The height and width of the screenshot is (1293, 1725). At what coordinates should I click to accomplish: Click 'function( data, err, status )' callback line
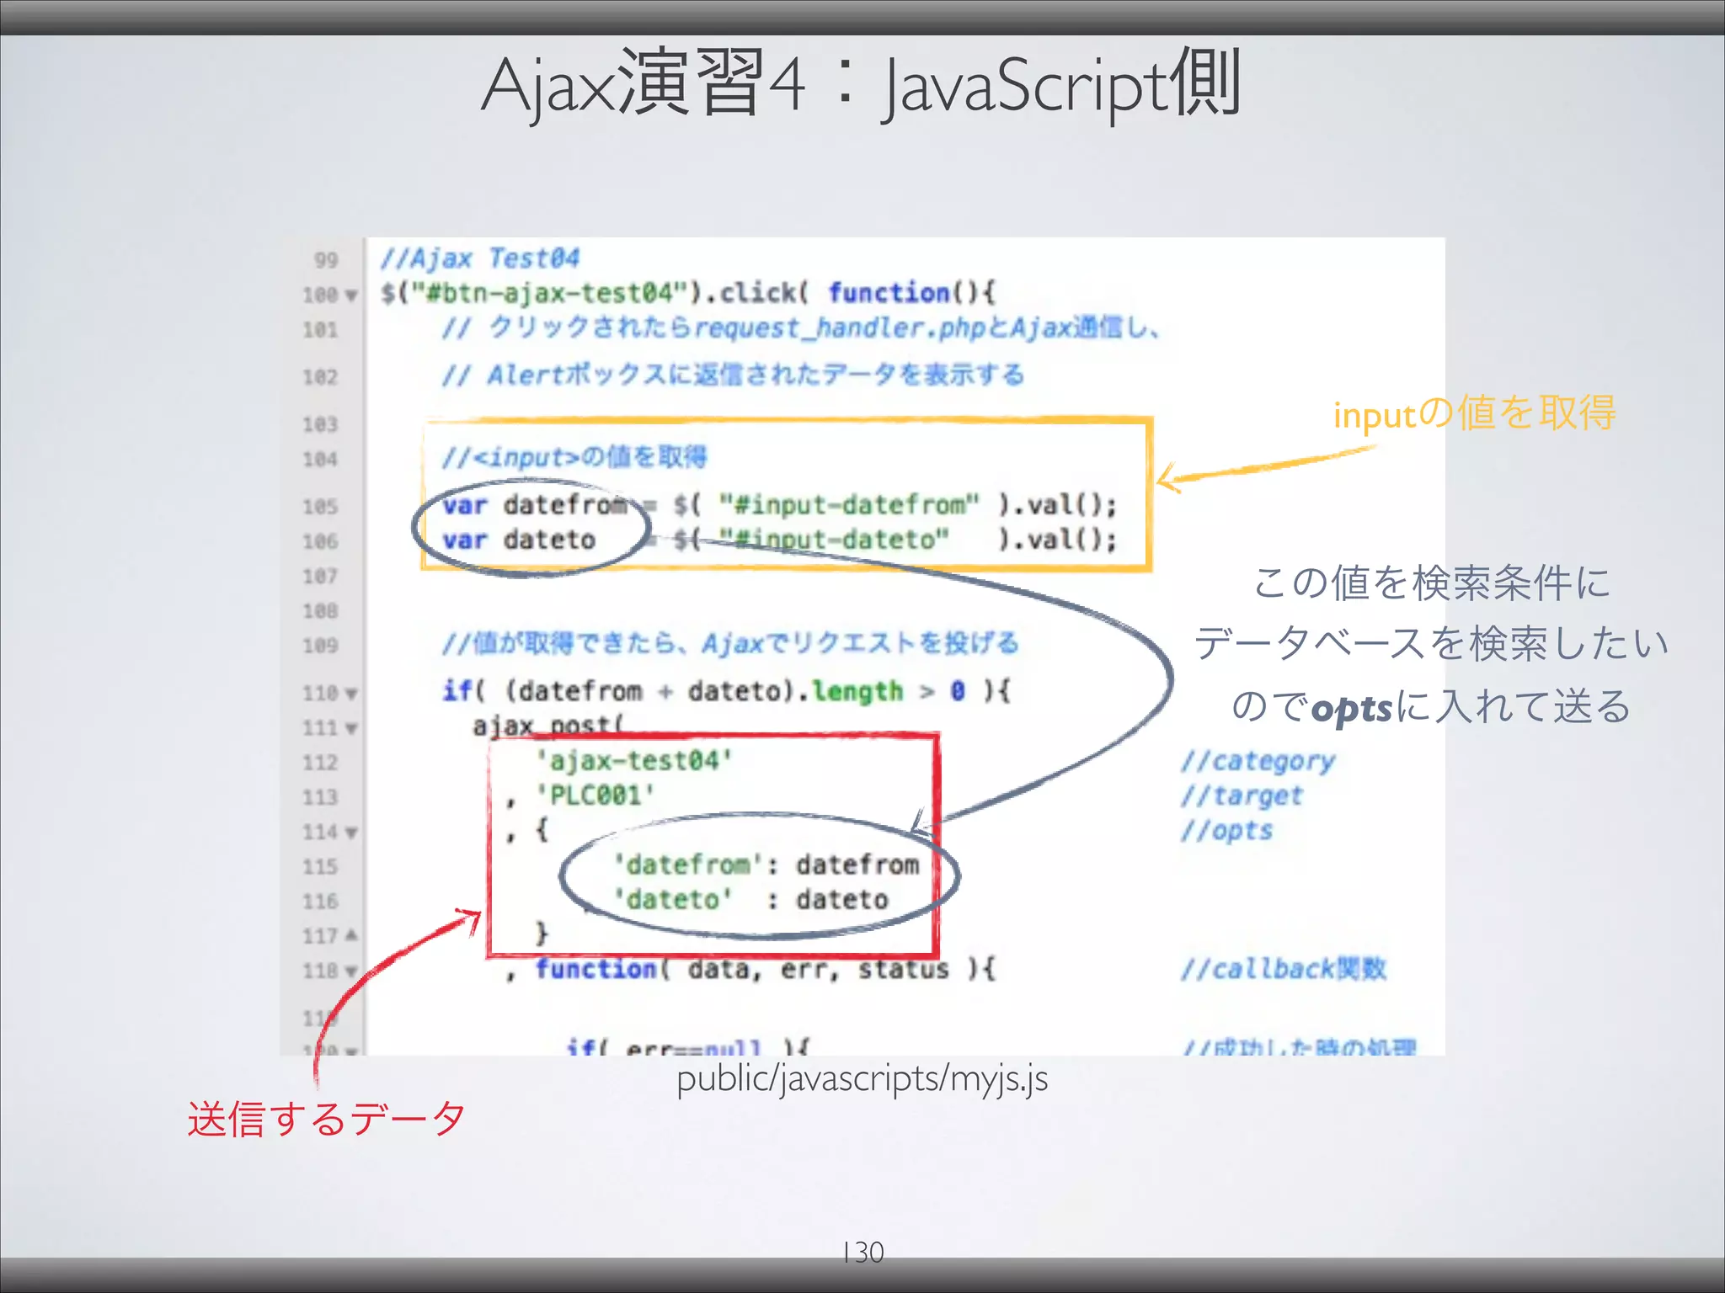pos(766,970)
